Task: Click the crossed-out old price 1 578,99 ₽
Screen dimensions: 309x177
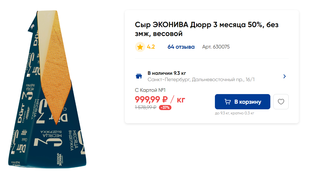Action: [145, 108]
